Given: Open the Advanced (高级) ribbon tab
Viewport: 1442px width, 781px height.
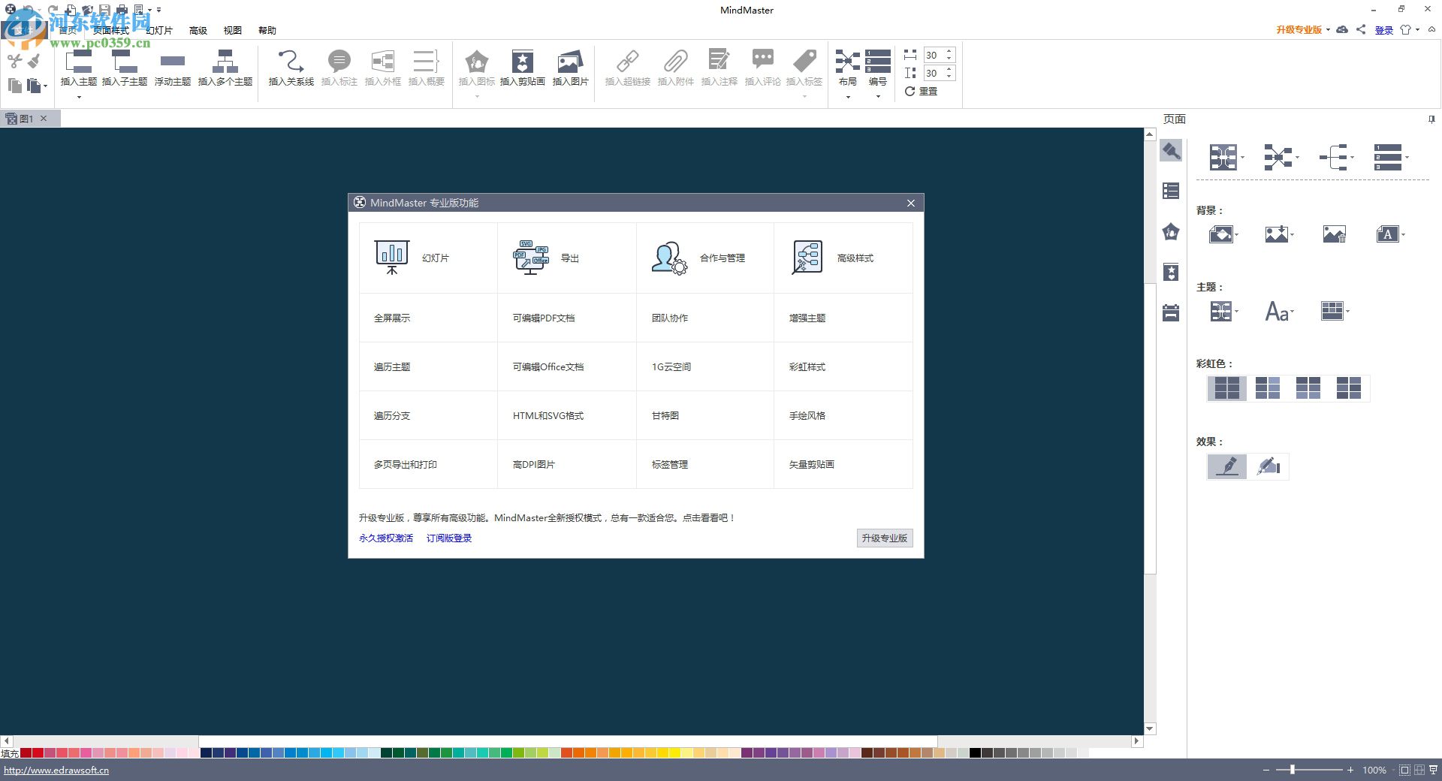Looking at the screenshot, I should pyautogui.click(x=198, y=31).
